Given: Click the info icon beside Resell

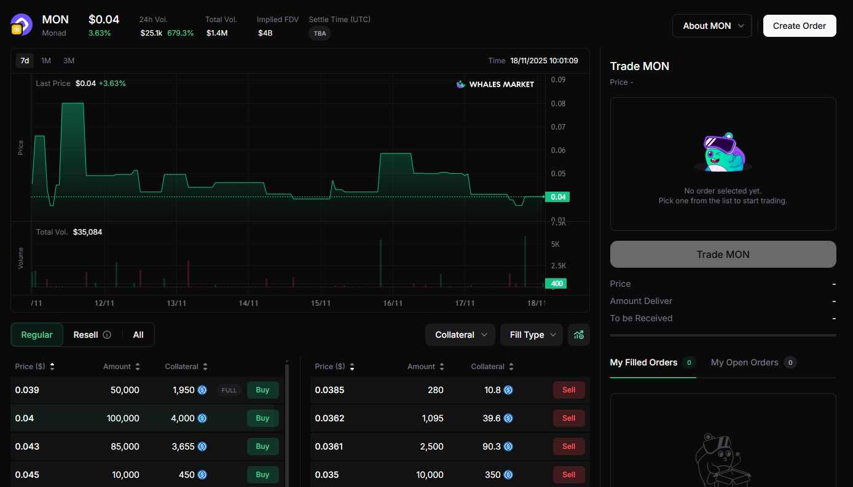Looking at the screenshot, I should coord(108,335).
